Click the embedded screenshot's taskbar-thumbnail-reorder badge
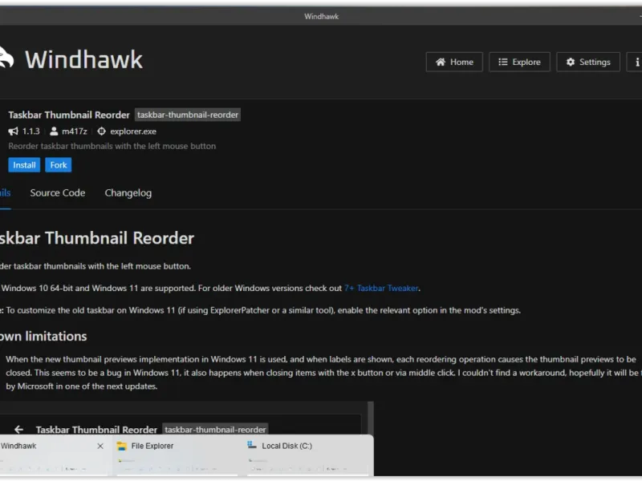 pyautogui.click(x=215, y=430)
